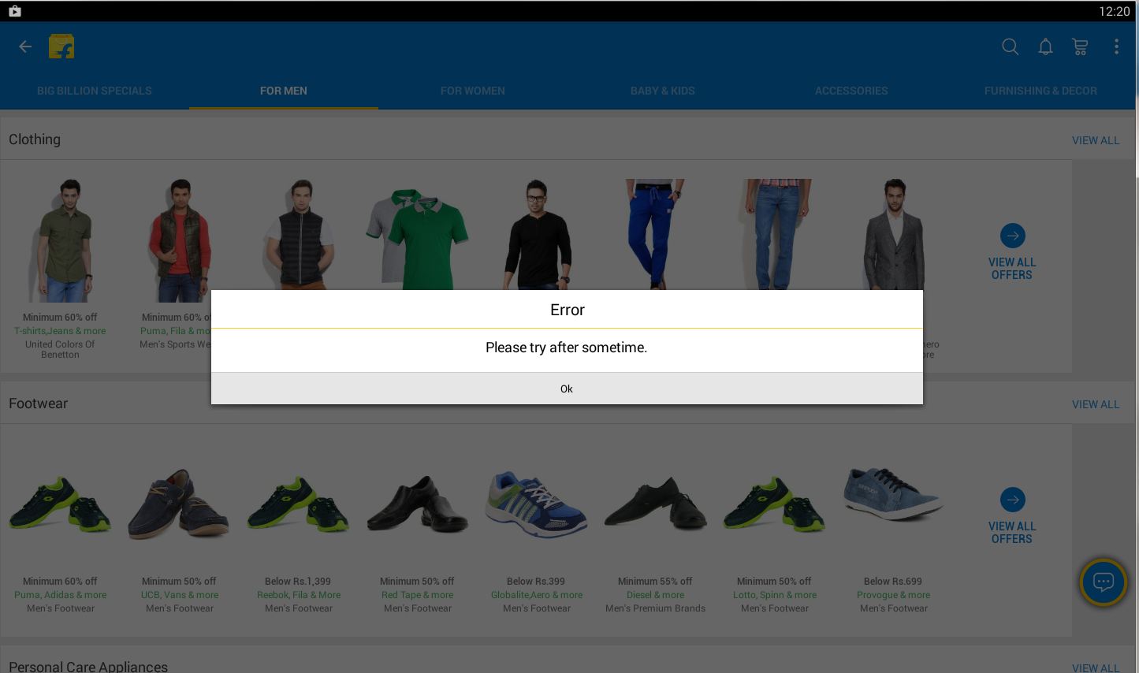This screenshot has width=1139, height=673.
Task: Click Please try after sometime message
Action: pyautogui.click(x=567, y=348)
